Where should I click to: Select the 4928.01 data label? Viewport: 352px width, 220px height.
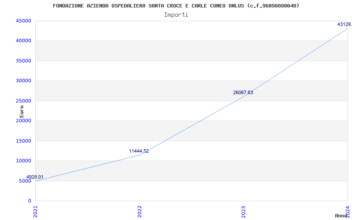tap(35, 177)
